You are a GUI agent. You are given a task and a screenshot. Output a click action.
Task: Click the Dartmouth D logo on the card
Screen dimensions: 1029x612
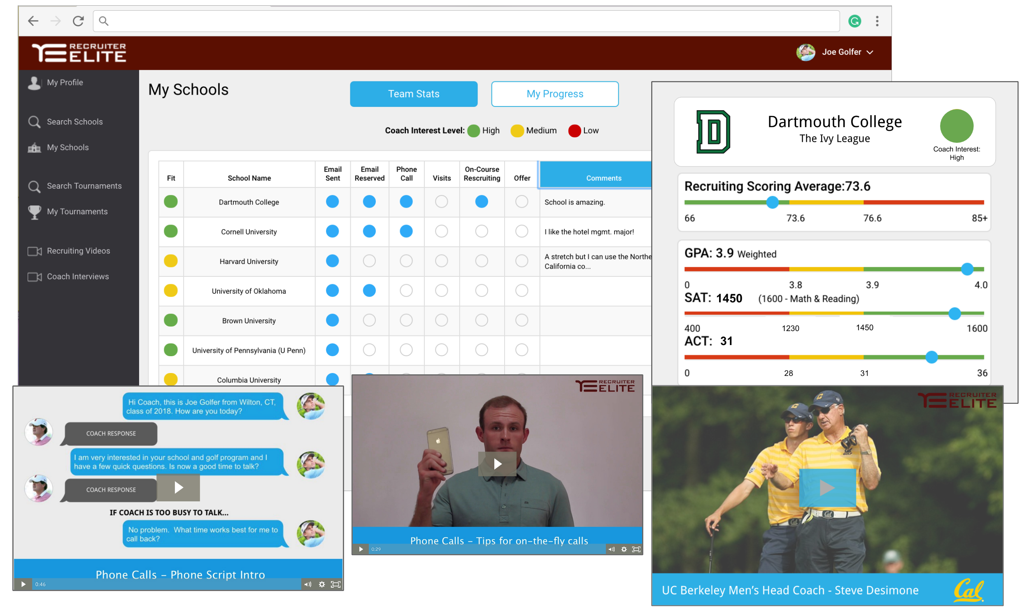(713, 132)
